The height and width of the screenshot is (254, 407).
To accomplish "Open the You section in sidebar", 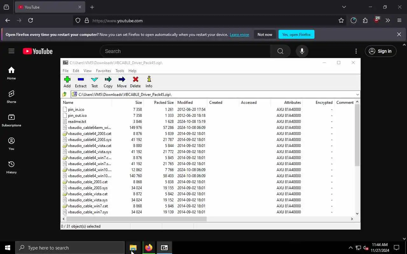I will pyautogui.click(x=11, y=144).
